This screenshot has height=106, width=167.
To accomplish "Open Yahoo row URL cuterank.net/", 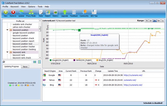I will [130, 80].
